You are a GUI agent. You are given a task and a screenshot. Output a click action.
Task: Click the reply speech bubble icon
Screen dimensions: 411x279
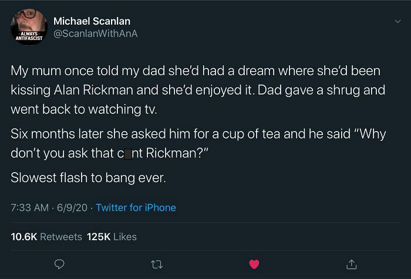click(x=59, y=264)
